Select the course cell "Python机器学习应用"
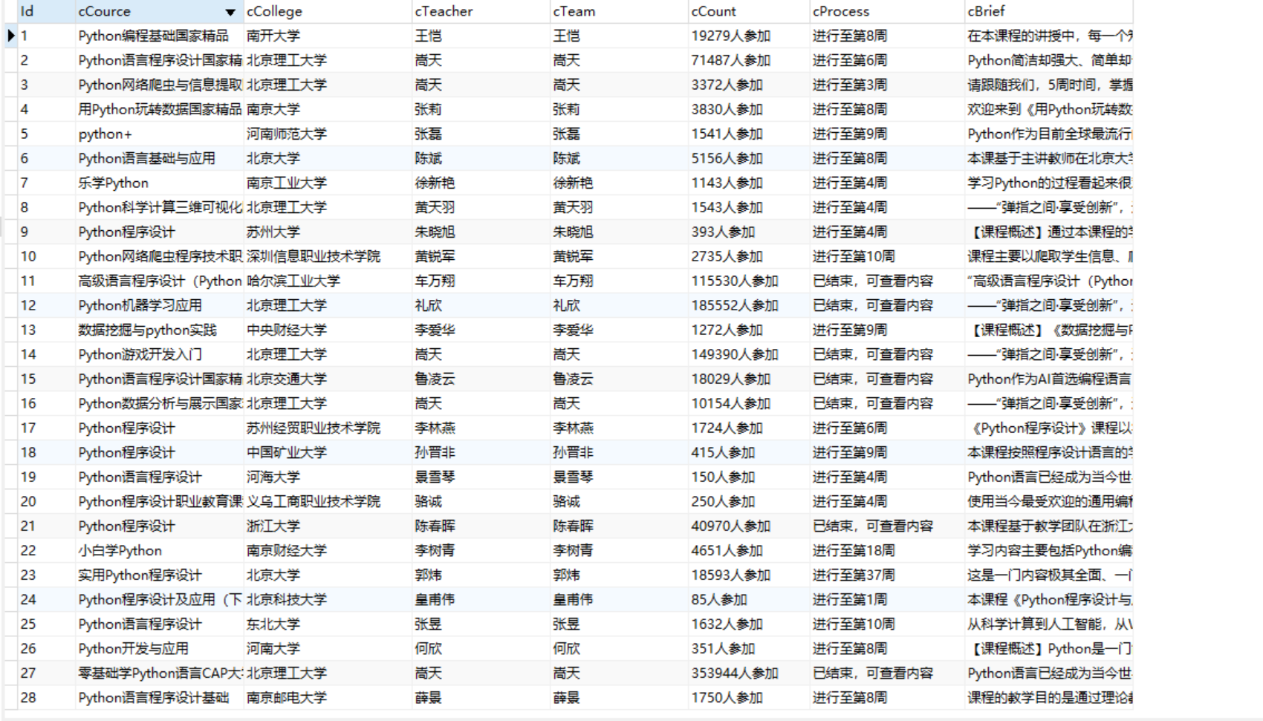 pyautogui.click(x=159, y=305)
